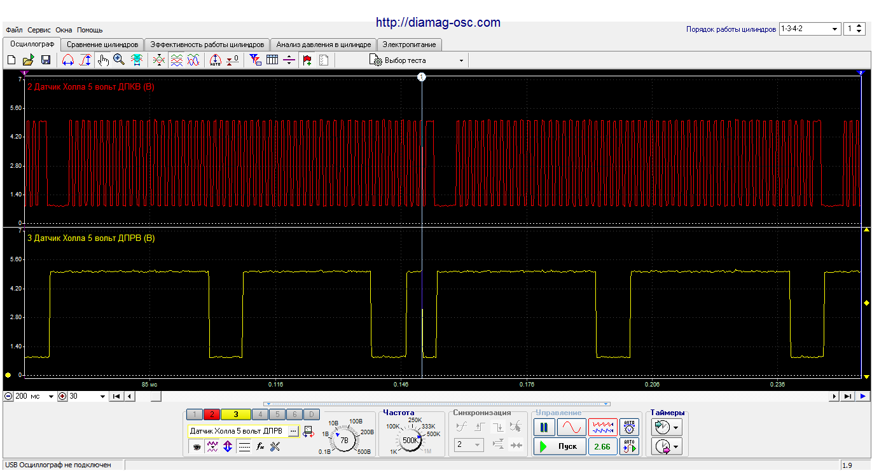This screenshot has width=879, height=473.
Task: Open the checklist report icon
Action: click(x=324, y=60)
